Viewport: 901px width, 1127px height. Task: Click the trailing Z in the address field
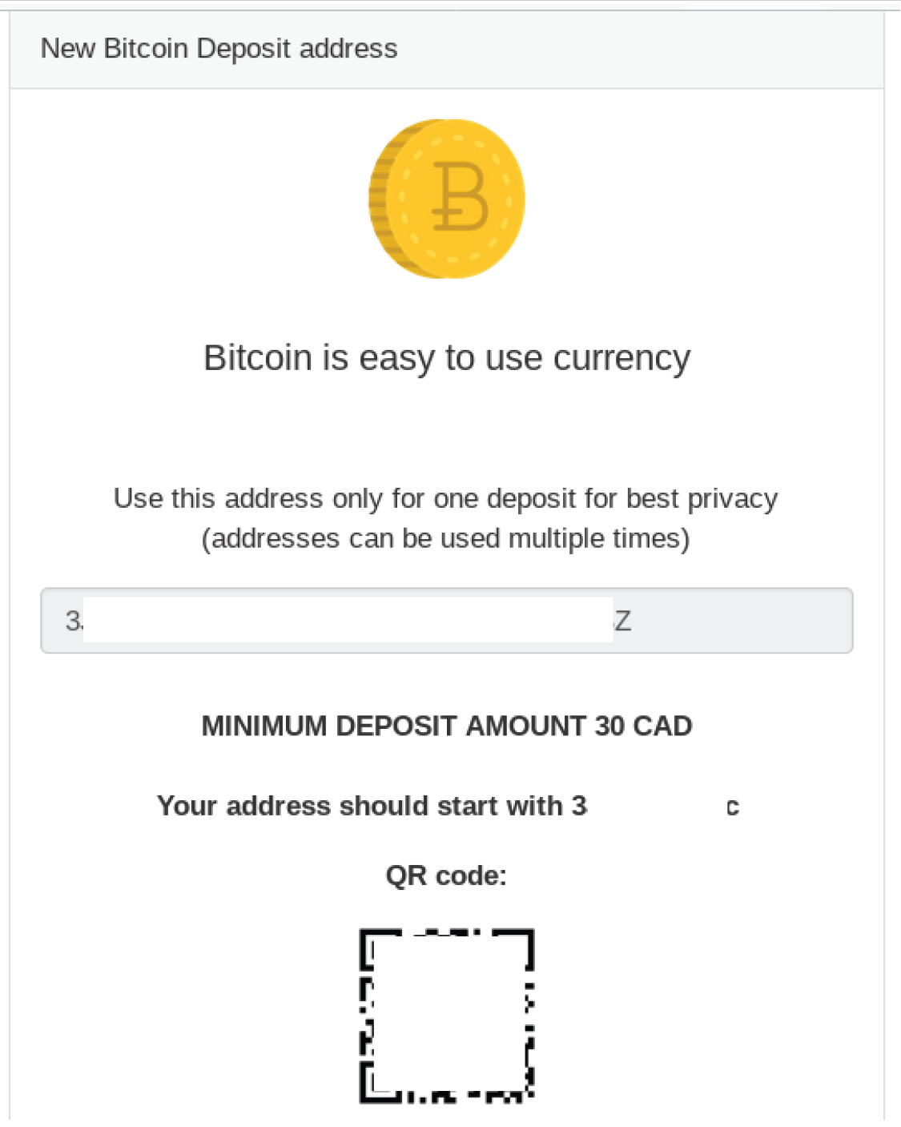point(623,621)
